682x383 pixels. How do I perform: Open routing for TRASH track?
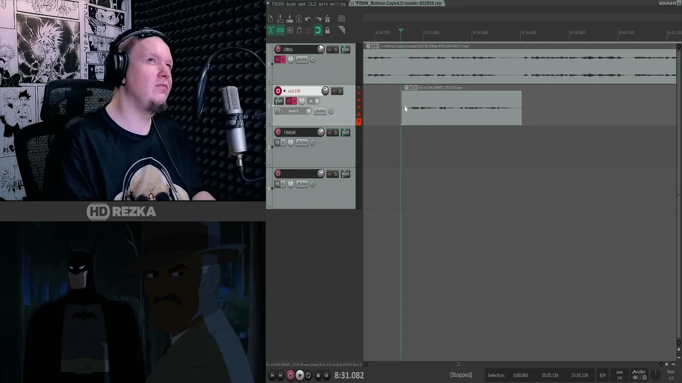[345, 132]
